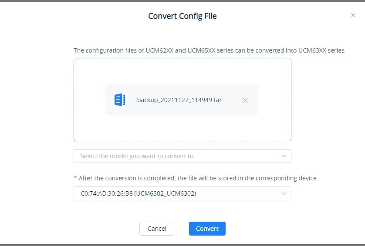Click the Convert button
This screenshot has height=246, width=365.
coord(207,229)
